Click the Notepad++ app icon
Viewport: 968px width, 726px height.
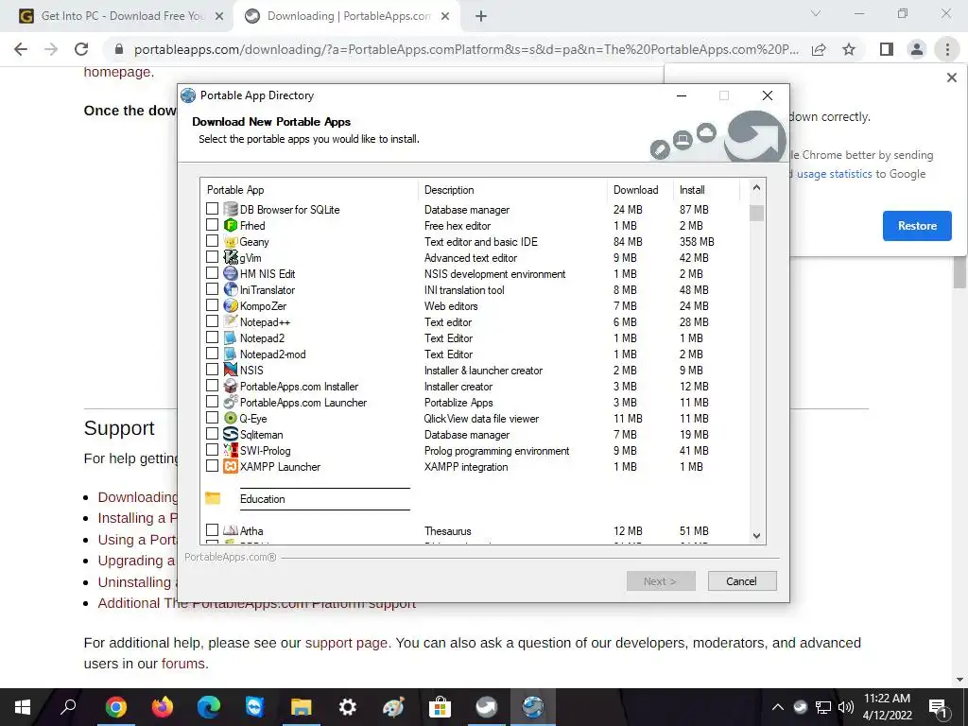231,321
